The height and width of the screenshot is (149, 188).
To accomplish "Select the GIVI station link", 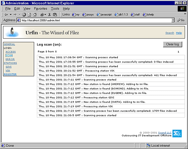I will (x=9, y=67).
